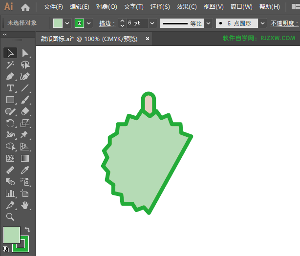Select the Hand tool
The width and height of the screenshot is (300, 256).
click(25, 205)
